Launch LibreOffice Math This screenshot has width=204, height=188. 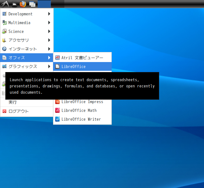point(82,110)
